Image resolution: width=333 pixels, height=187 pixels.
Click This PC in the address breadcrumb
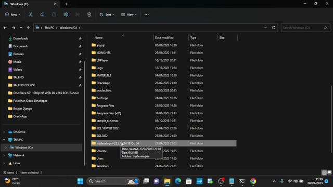(49, 28)
